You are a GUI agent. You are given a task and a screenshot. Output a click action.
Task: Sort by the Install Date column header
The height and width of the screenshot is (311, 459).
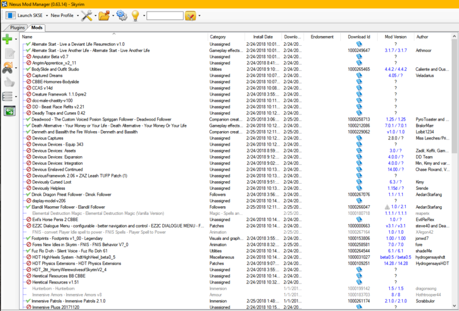pyautogui.click(x=263, y=37)
